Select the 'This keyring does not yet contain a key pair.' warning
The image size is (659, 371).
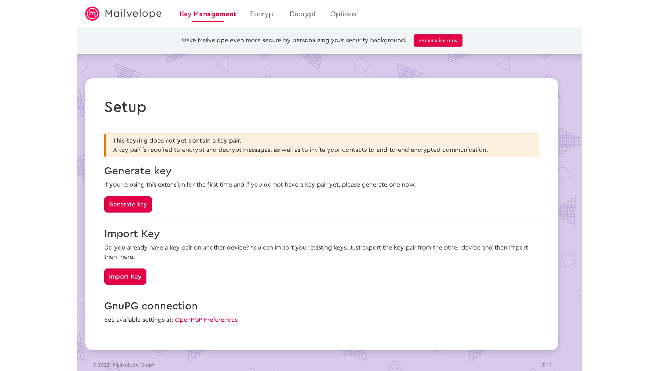177,141
